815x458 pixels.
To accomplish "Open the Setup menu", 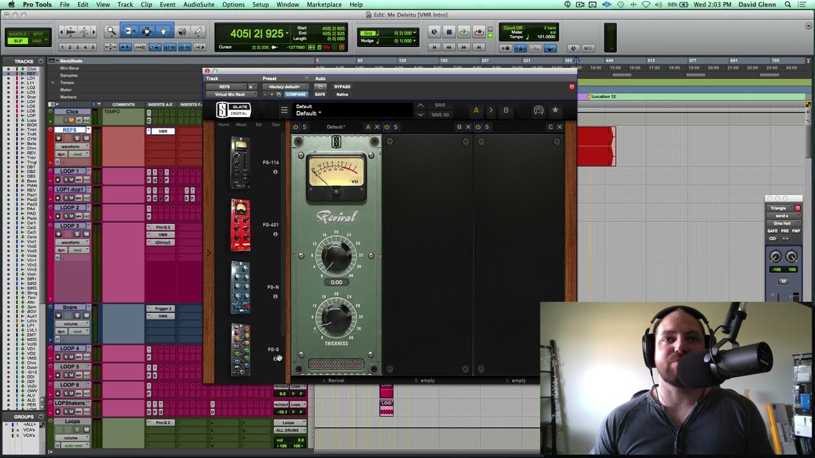I will tap(260, 4).
